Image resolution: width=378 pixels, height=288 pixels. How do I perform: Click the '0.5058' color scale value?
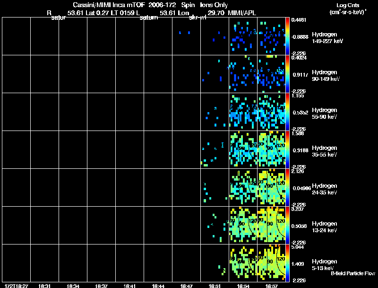click(299, 226)
